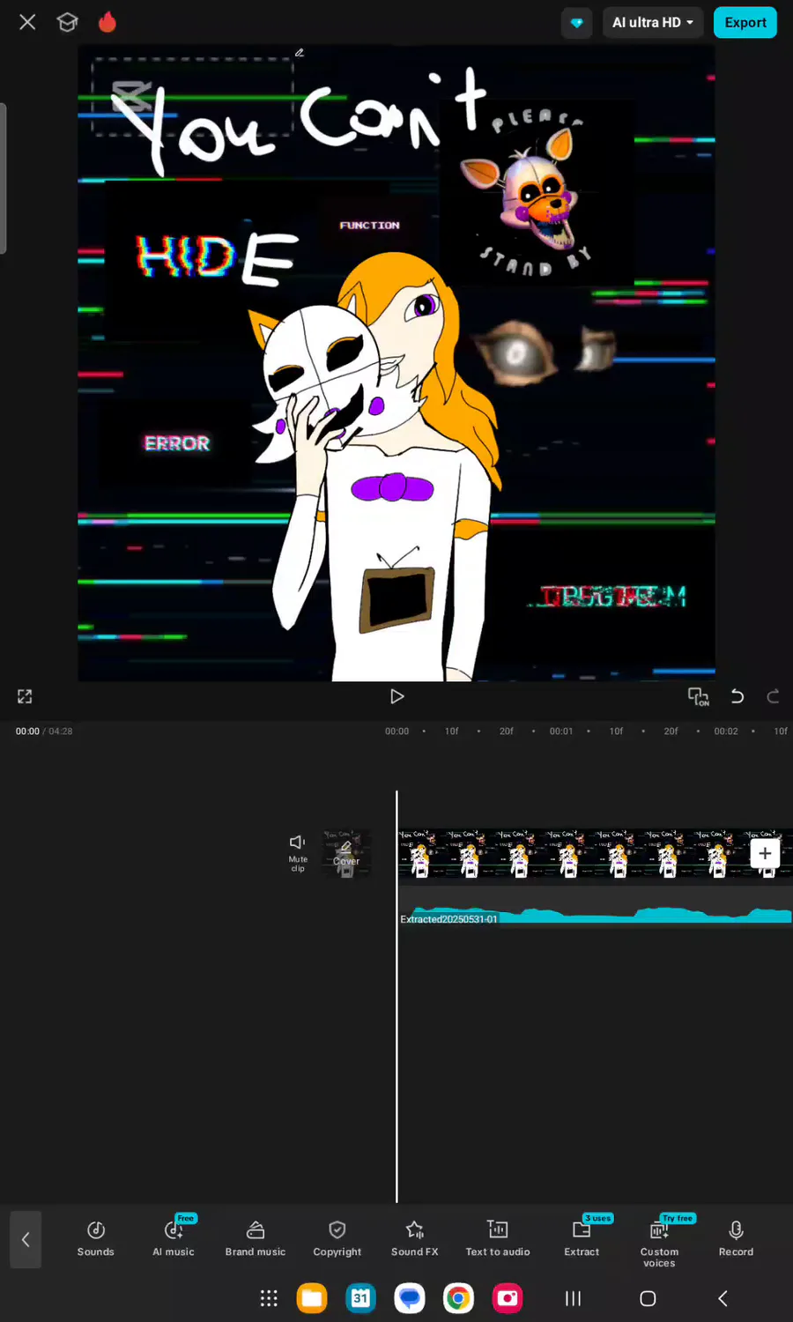Open the pink camera app in the taskbar

[508, 1298]
